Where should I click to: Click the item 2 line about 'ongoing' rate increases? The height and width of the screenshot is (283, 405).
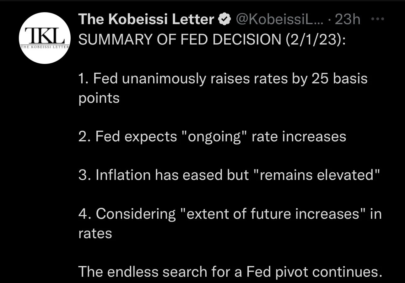(212, 136)
